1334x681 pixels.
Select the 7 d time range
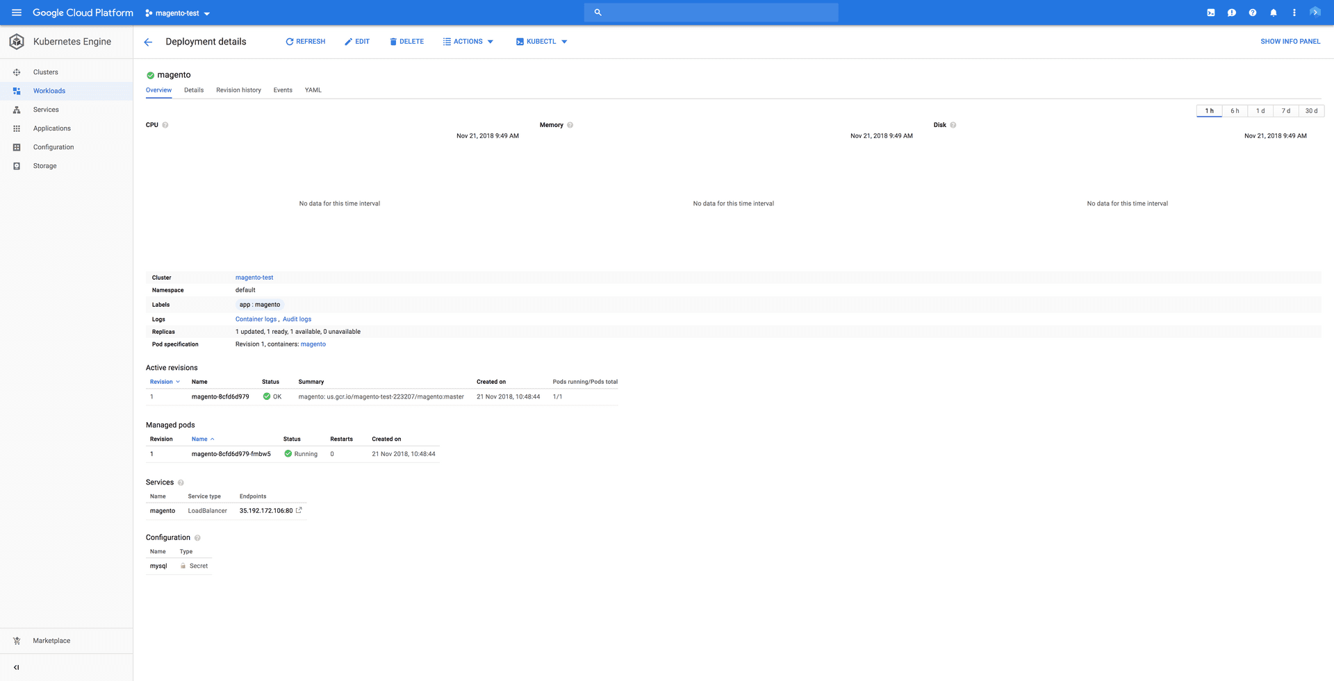pos(1286,111)
